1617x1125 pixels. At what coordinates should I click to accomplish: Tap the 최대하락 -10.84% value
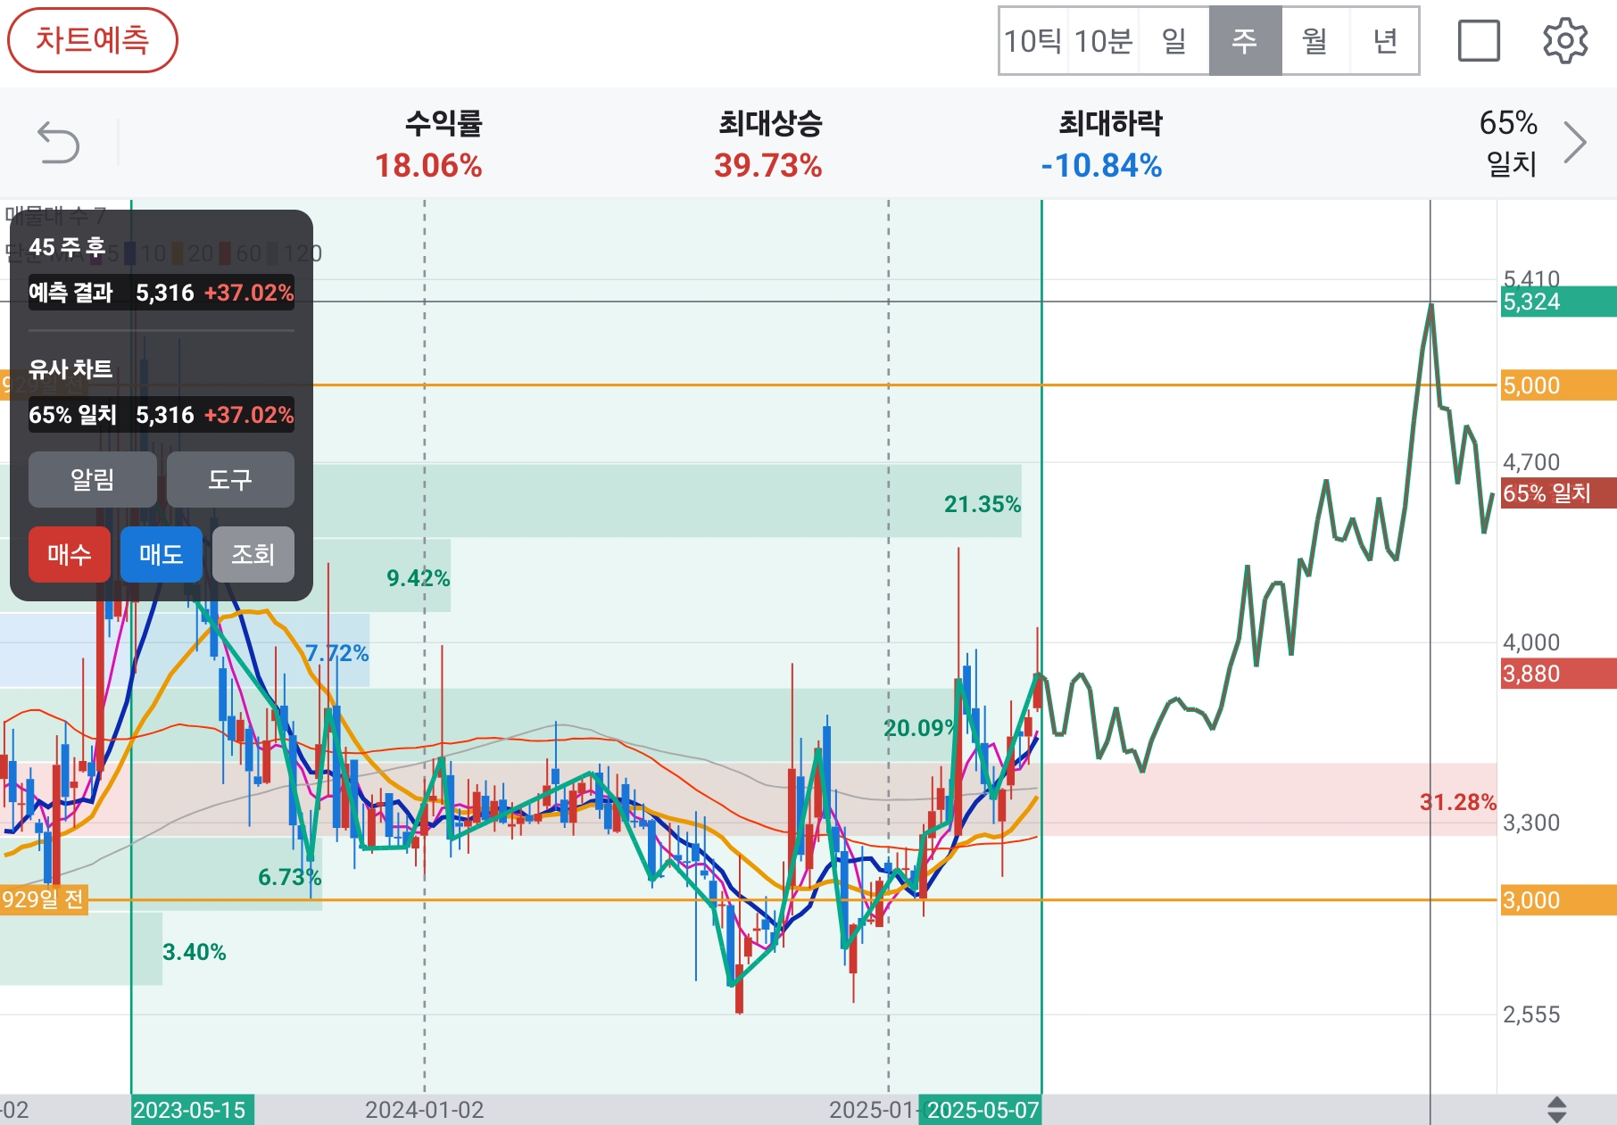1102,166
